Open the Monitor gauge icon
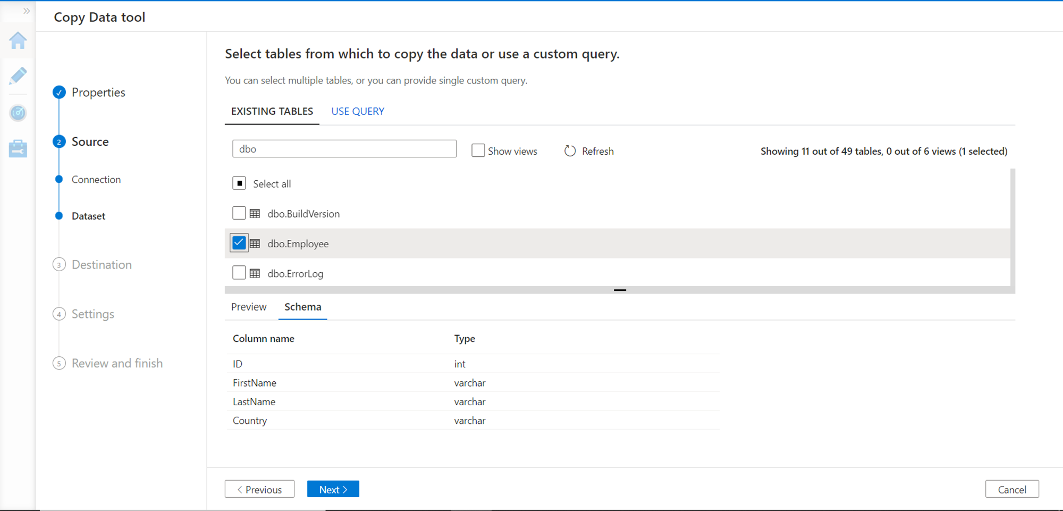1063x511 pixels. 18,113
